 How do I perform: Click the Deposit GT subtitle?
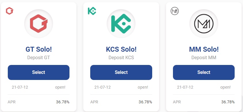tap(39, 57)
